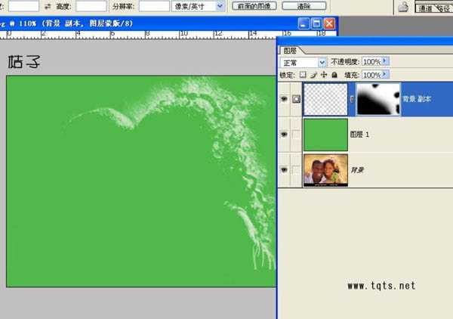Viewport: 453px width, 319px height.
Task: Swap width and height values icon
Action: click(x=48, y=6)
